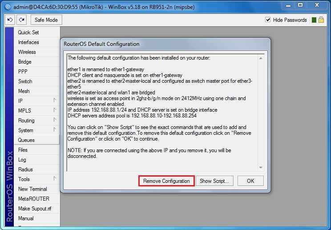The width and height of the screenshot is (331, 230).
Task: Open the Wireless menu item
Action: (x=27, y=52)
